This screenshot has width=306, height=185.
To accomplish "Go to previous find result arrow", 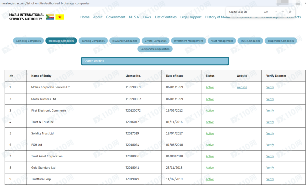I will pos(276,12).
